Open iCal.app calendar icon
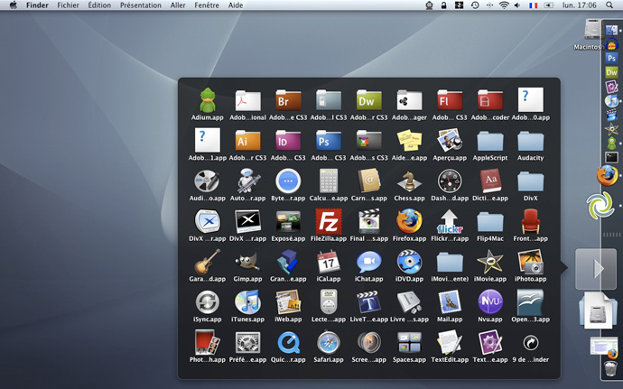 coord(328,262)
